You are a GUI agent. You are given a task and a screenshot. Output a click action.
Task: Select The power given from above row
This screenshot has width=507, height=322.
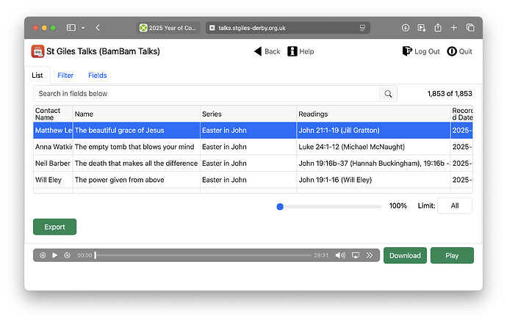pyautogui.click(x=253, y=180)
